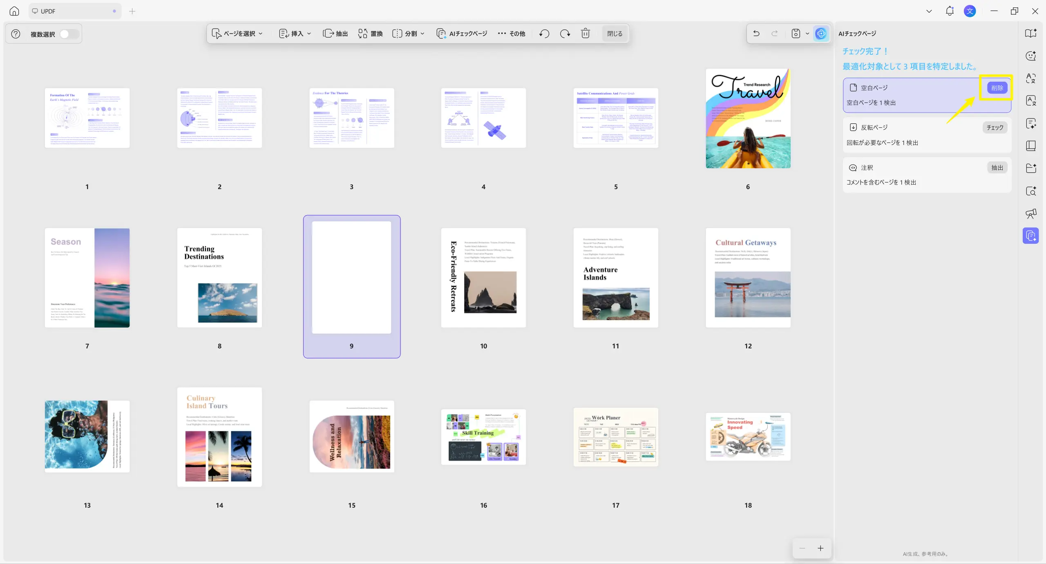Rotate pages counterclockwise icon
The image size is (1046, 564).
pyautogui.click(x=544, y=33)
